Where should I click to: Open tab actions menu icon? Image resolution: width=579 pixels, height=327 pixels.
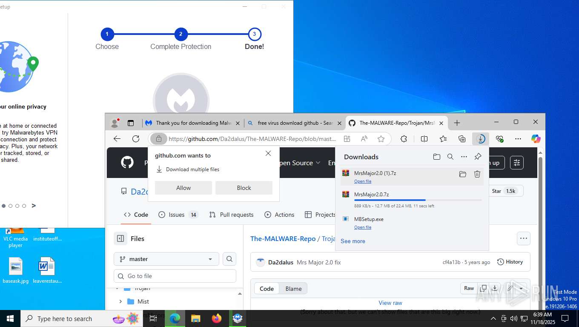[x=131, y=123]
